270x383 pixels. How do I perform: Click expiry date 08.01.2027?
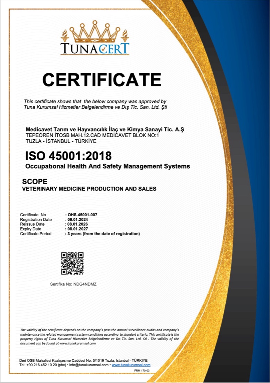[x=78, y=229]
